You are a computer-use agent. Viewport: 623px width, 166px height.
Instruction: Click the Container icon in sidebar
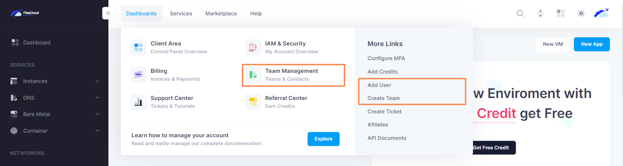click(14, 131)
